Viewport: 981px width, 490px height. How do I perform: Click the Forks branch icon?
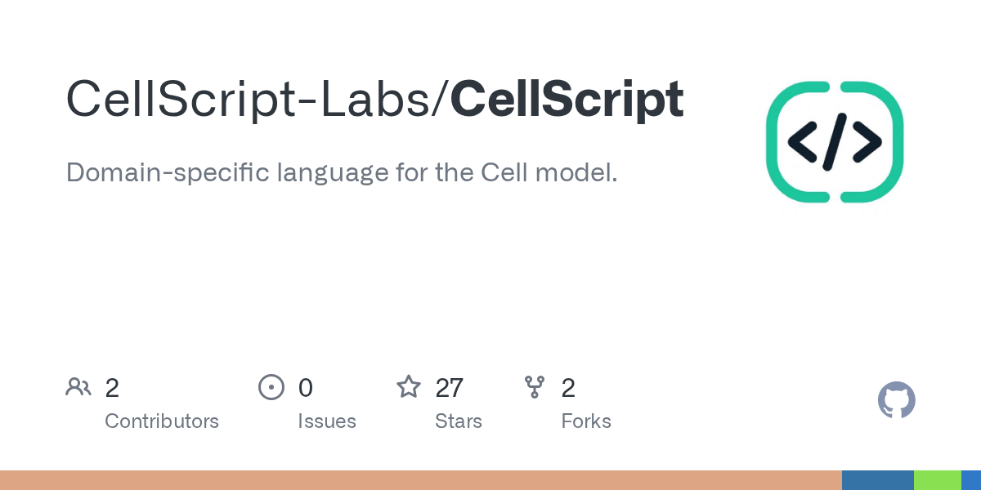pos(535,387)
